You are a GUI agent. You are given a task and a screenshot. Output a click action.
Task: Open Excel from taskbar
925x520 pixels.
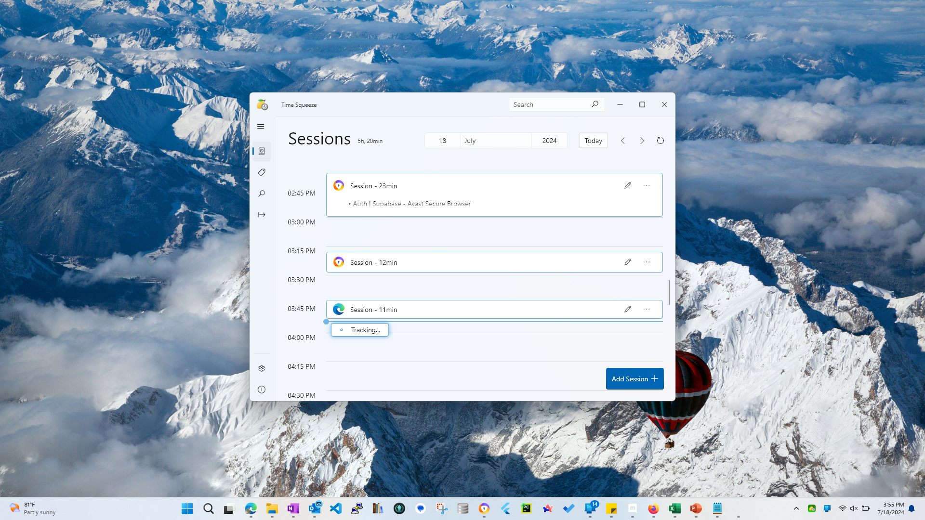674,508
